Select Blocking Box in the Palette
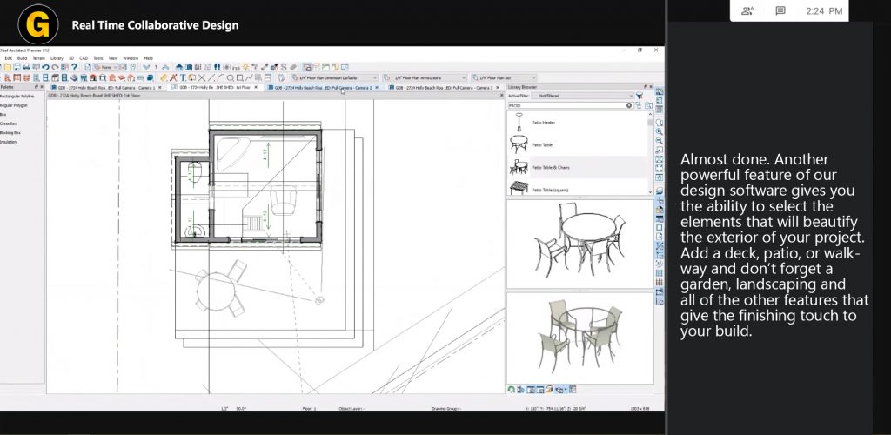Image resolution: width=891 pixels, height=435 pixels. tap(10, 132)
